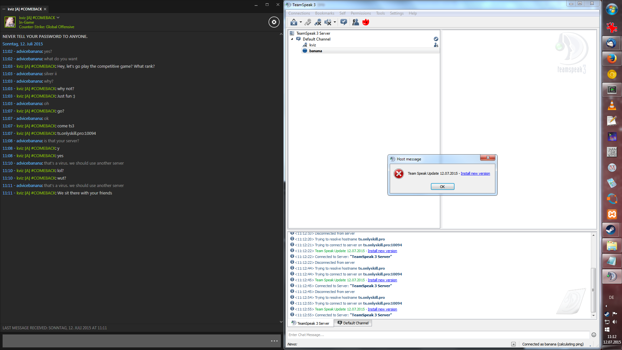This screenshot has width=622, height=350.
Task: Open the Permissions menu
Action: point(361,13)
